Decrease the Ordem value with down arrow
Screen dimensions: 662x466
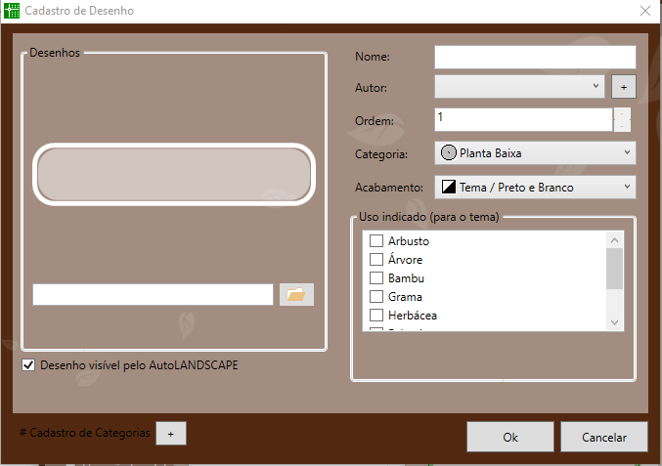click(622, 125)
